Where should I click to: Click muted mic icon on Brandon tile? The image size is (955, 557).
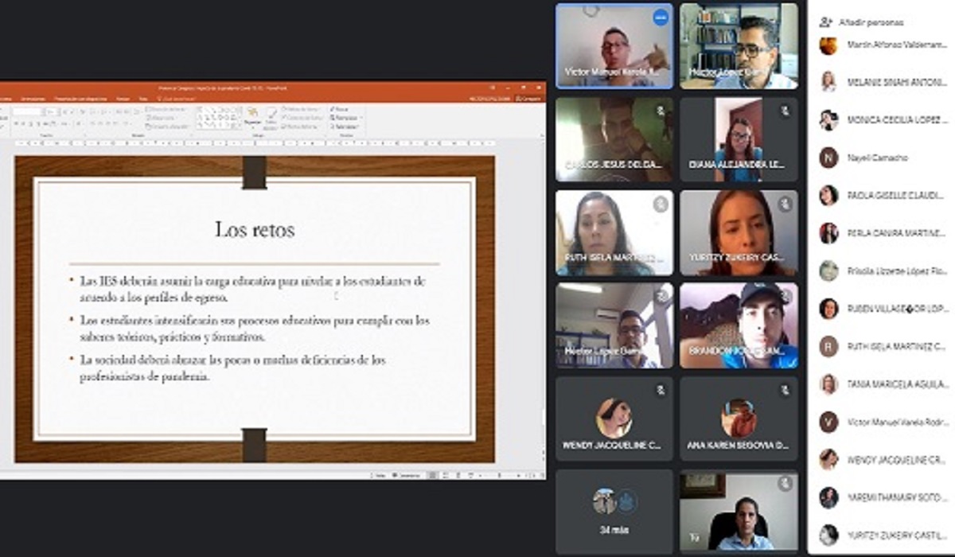(785, 297)
